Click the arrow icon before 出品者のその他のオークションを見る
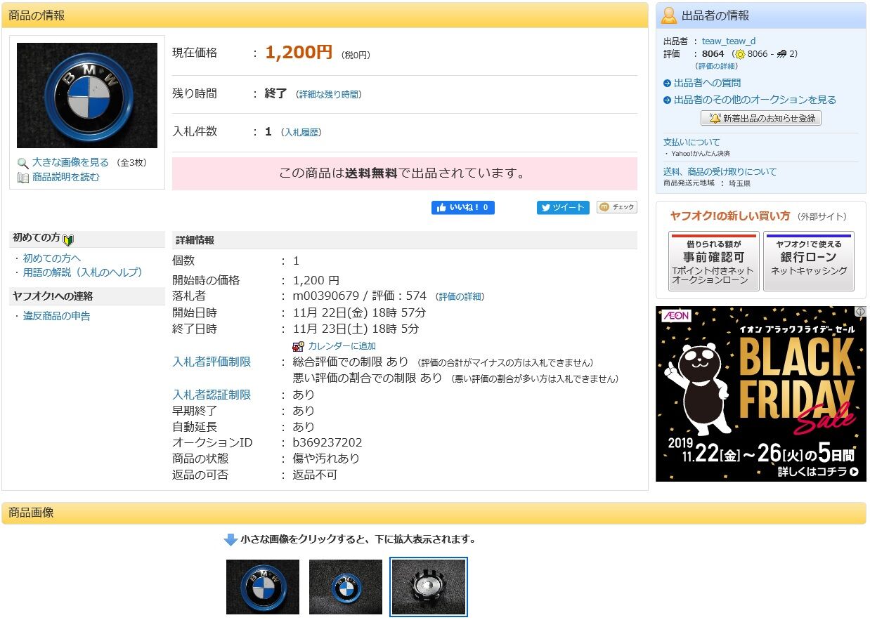The width and height of the screenshot is (870, 620). pyautogui.click(x=668, y=100)
